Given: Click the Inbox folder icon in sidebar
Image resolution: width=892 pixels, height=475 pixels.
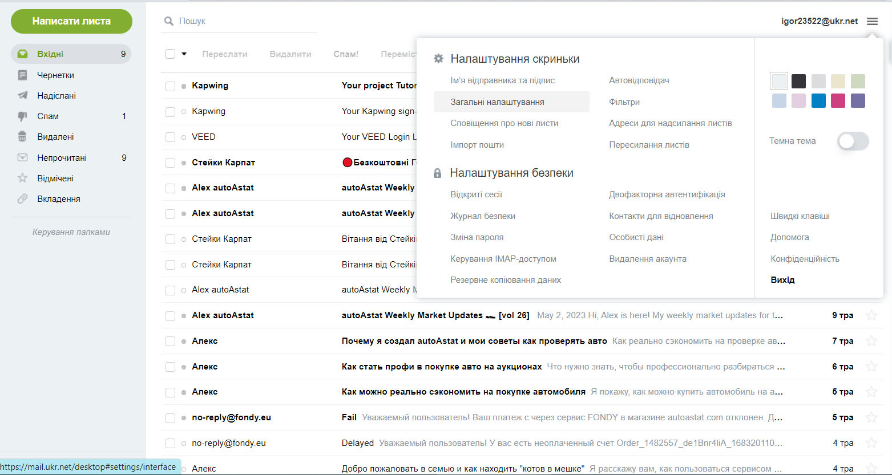Looking at the screenshot, I should pos(22,54).
